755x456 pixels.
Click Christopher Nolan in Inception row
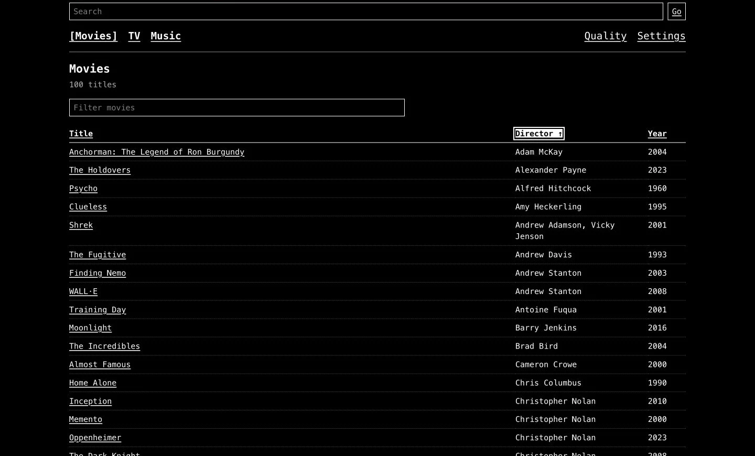click(x=555, y=401)
